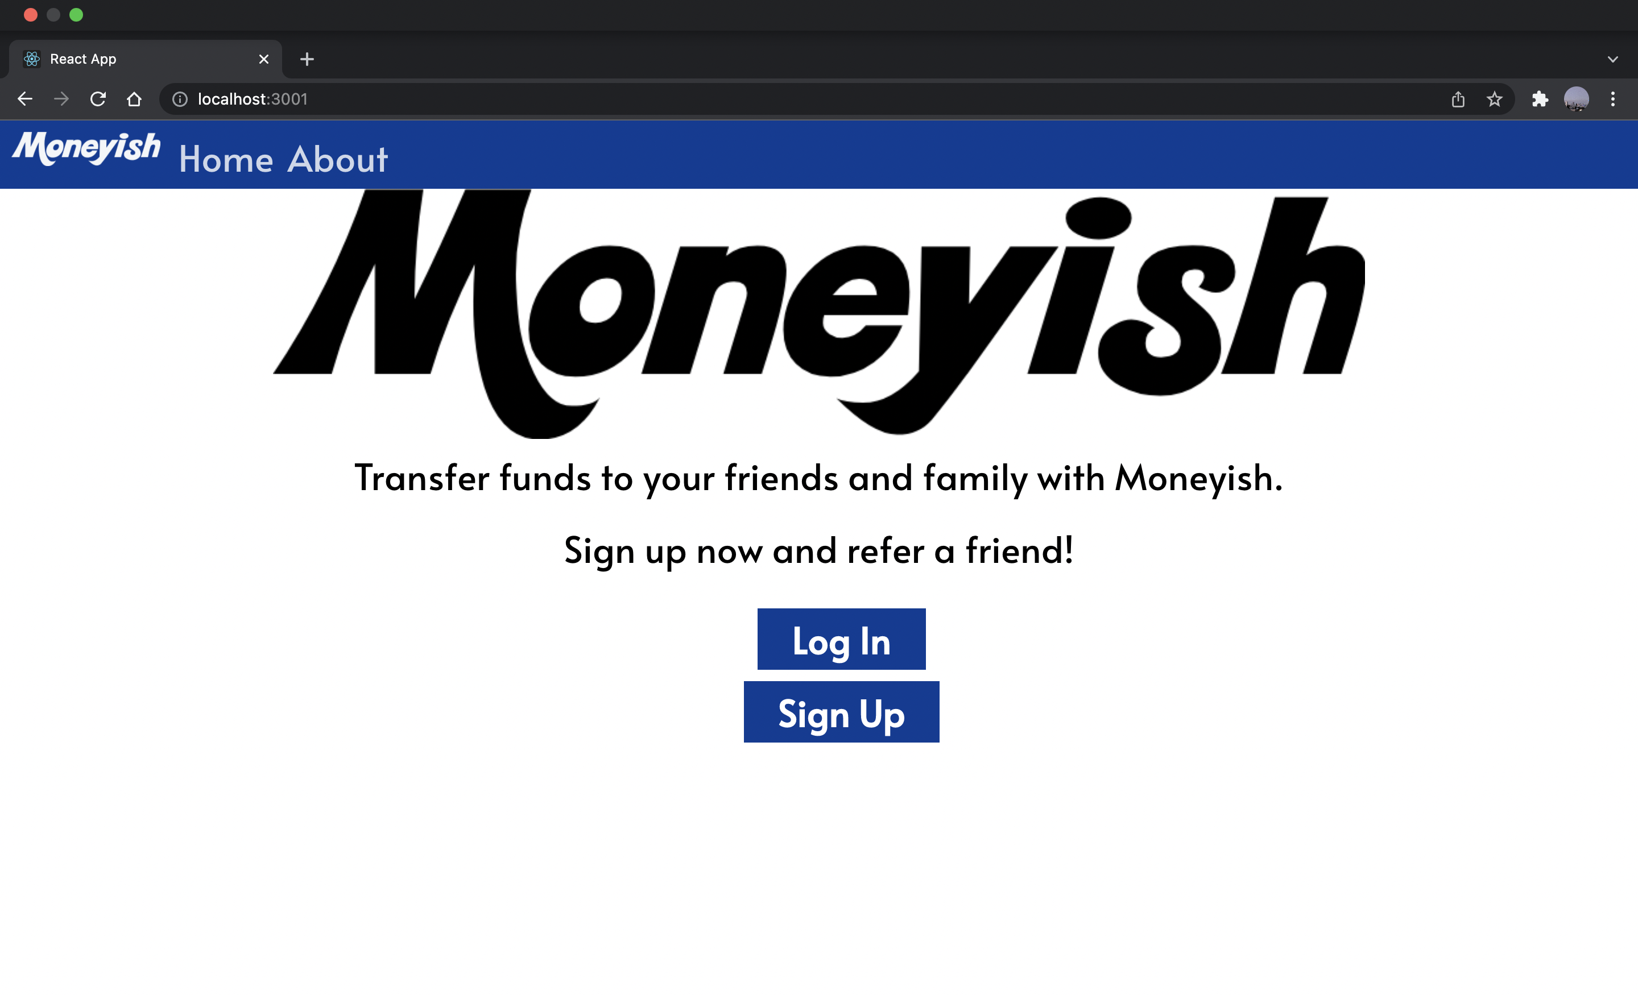Click the Sign Up button
The image size is (1638, 995).
pos(841,711)
